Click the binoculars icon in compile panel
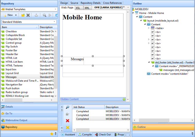The image size is (195, 137). [68, 107]
